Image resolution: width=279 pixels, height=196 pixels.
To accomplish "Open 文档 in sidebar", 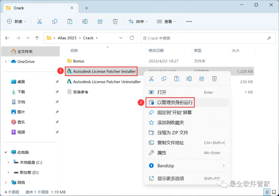I will 21,102.
